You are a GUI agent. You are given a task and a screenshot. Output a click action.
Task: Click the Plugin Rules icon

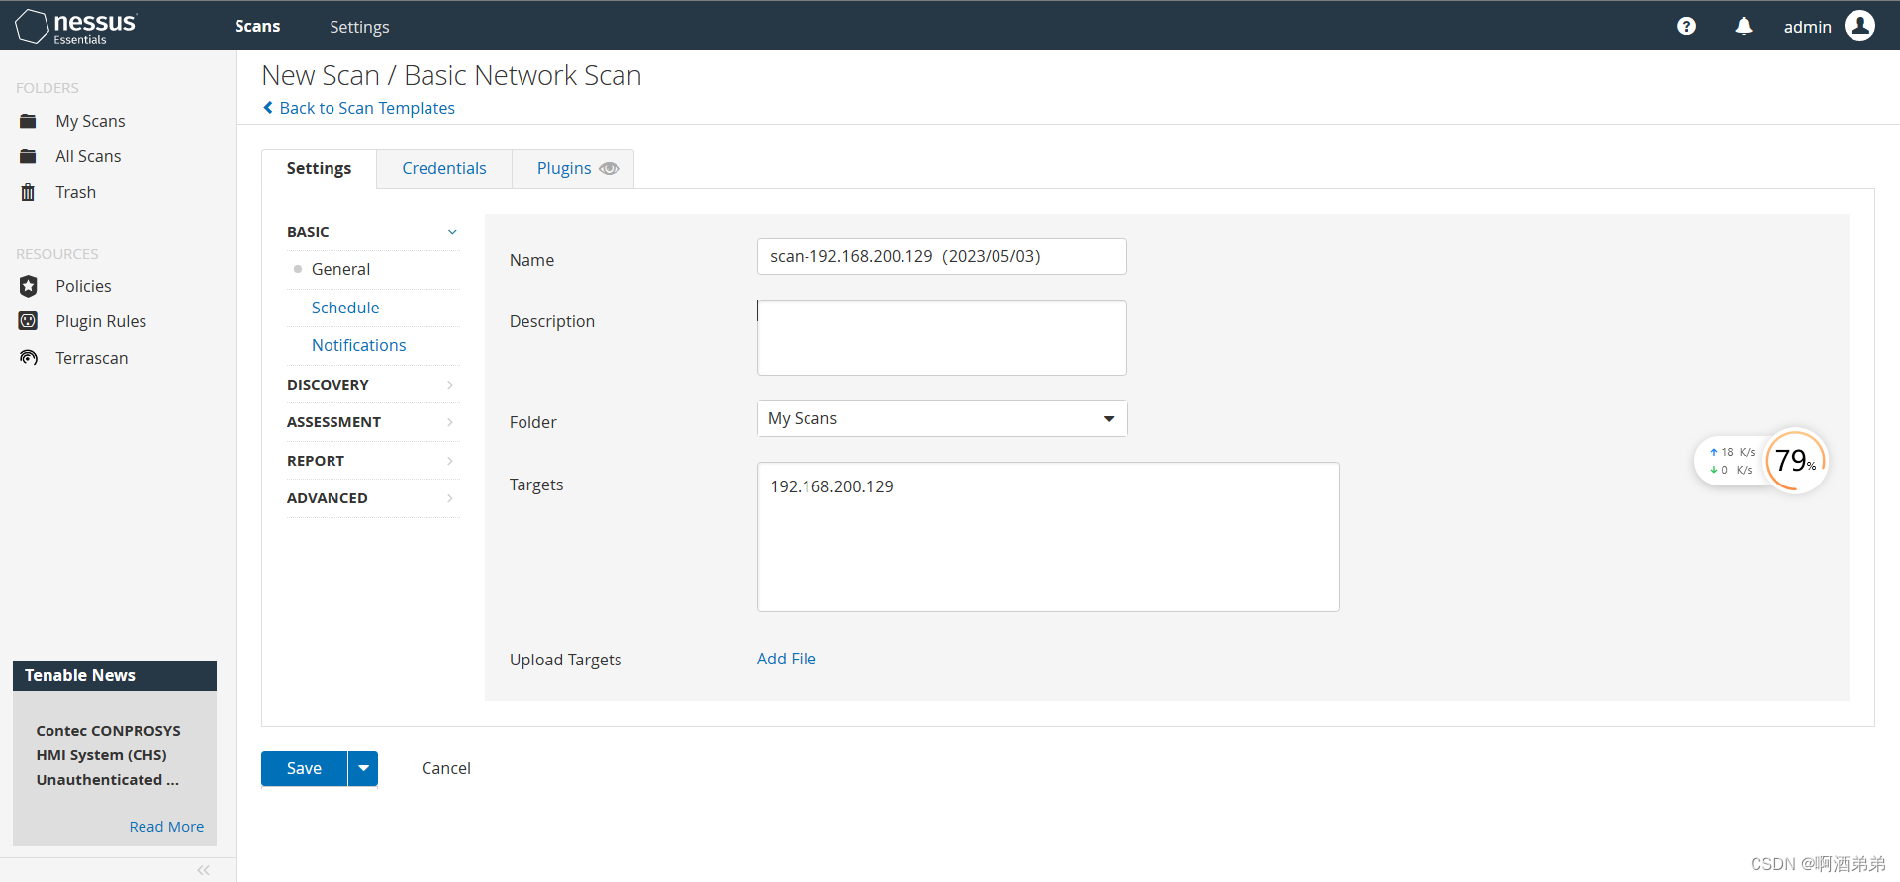[x=28, y=321]
